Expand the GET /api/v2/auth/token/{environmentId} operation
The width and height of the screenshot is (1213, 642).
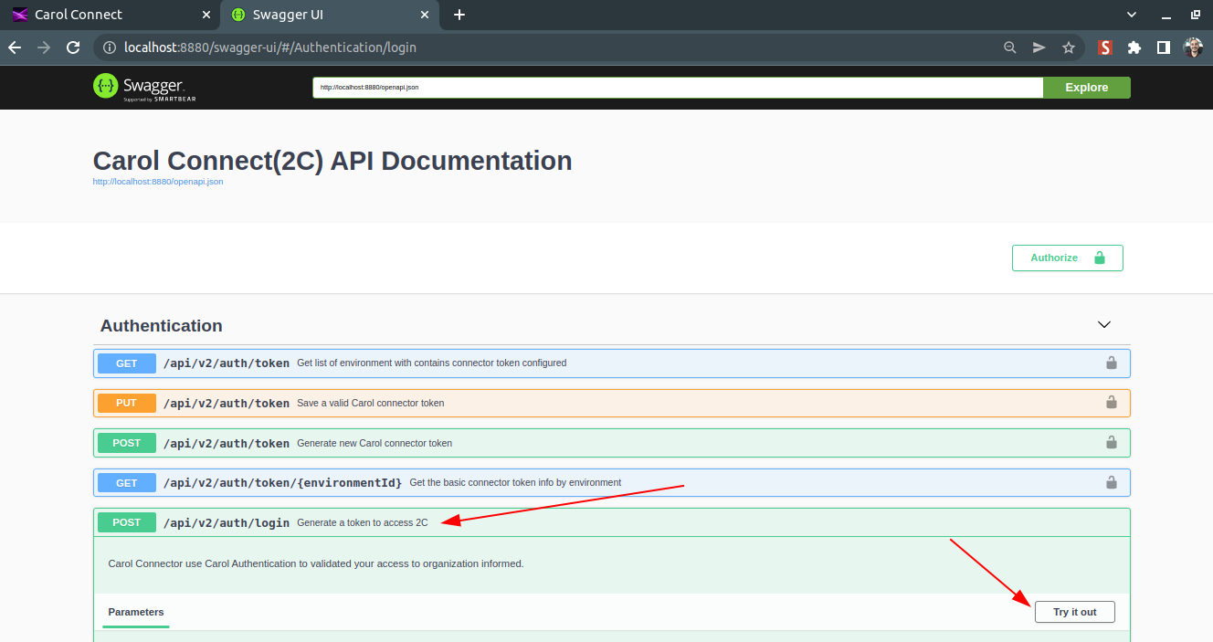click(x=281, y=482)
